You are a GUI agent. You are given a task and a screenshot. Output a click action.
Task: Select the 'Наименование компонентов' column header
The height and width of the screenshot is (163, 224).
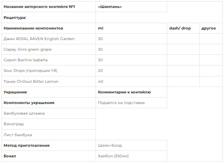(49, 28)
